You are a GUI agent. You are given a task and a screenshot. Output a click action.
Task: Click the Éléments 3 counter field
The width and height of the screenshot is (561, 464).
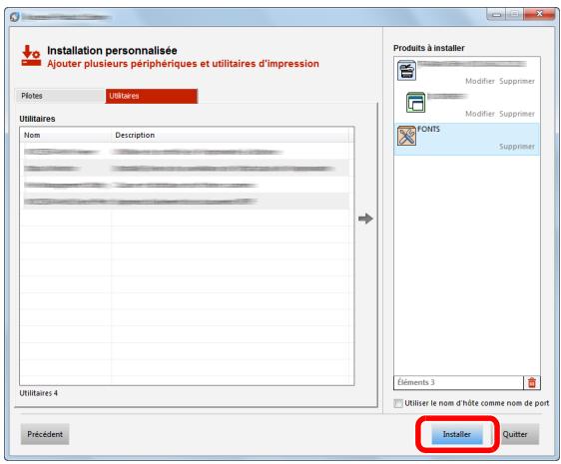point(458,382)
